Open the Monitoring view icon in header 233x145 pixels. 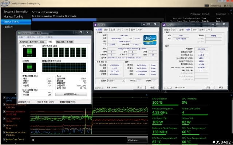206,6
